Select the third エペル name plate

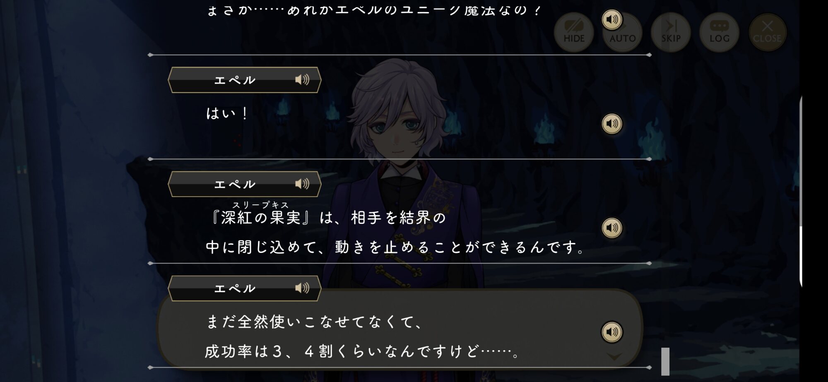[245, 288]
